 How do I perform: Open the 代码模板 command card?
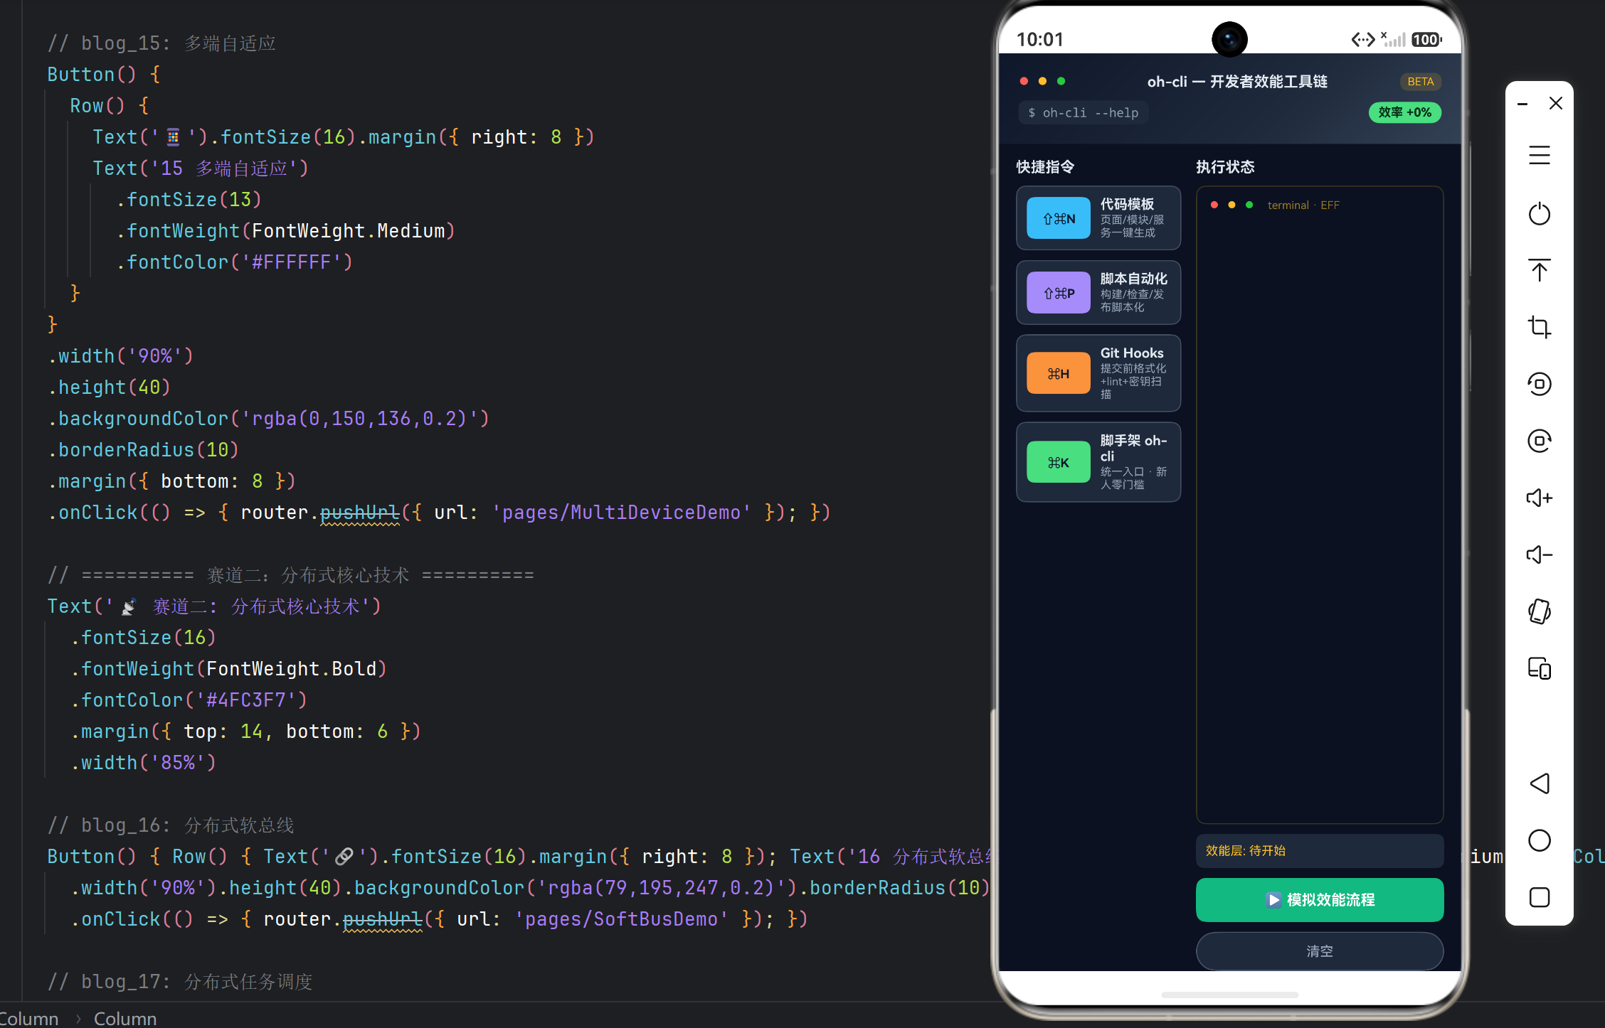click(1098, 218)
